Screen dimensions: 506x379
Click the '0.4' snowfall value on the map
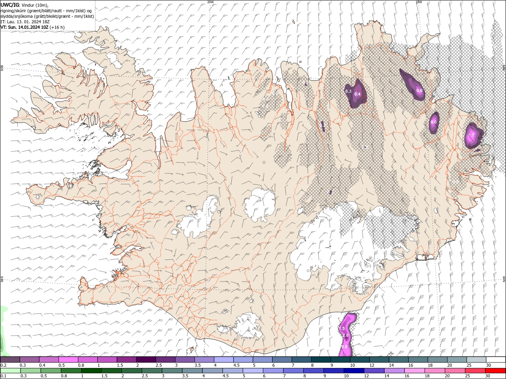click(357, 94)
